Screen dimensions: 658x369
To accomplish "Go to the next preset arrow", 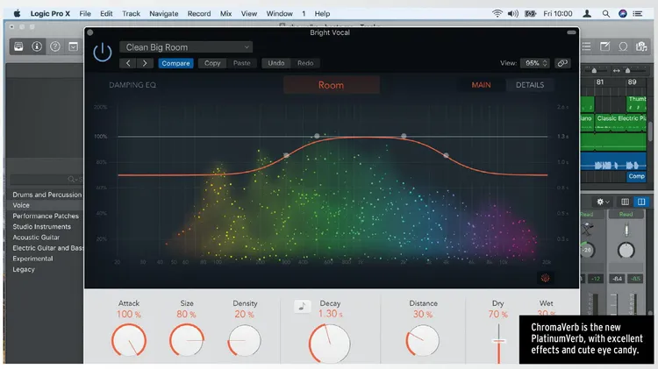I will coord(145,63).
